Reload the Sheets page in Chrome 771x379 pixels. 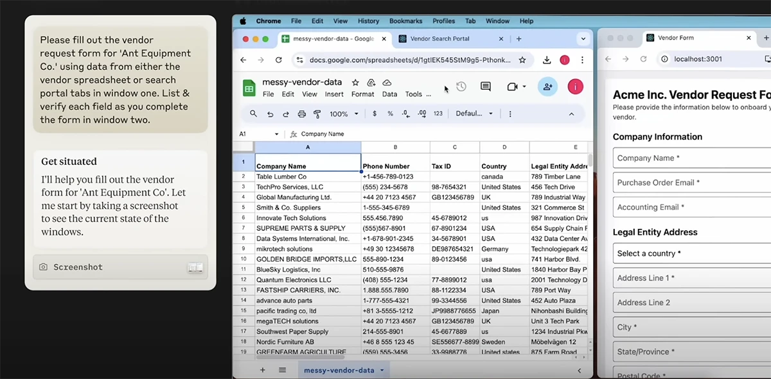[x=278, y=60]
